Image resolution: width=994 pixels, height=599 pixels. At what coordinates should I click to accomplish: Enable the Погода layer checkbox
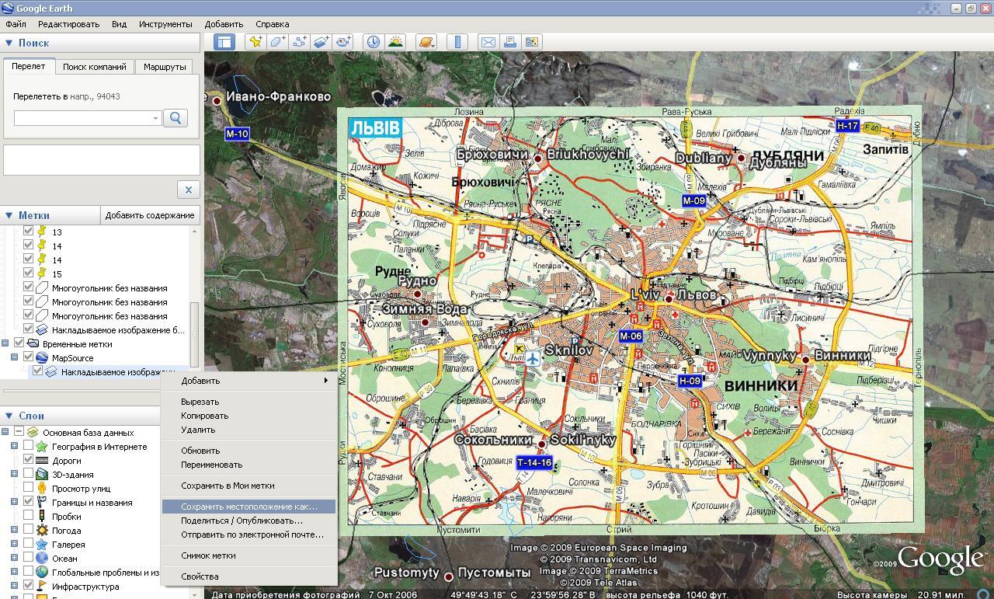click(29, 531)
